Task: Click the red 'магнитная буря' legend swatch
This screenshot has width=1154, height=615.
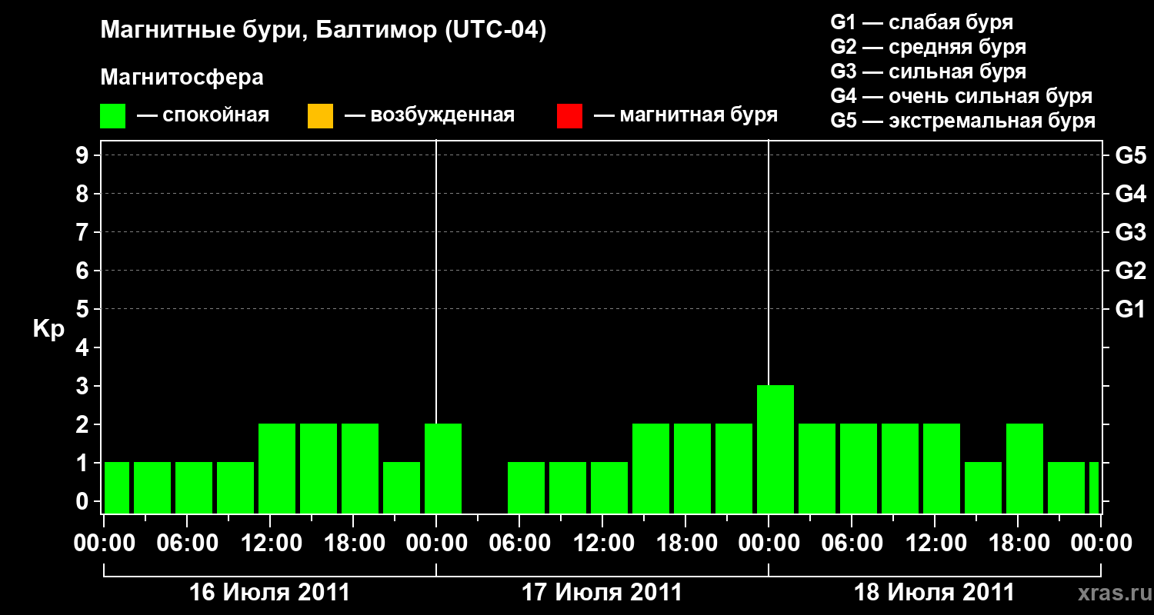Action: pyautogui.click(x=569, y=116)
